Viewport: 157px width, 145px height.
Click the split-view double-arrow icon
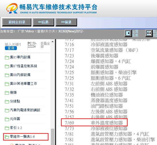[149, 33]
